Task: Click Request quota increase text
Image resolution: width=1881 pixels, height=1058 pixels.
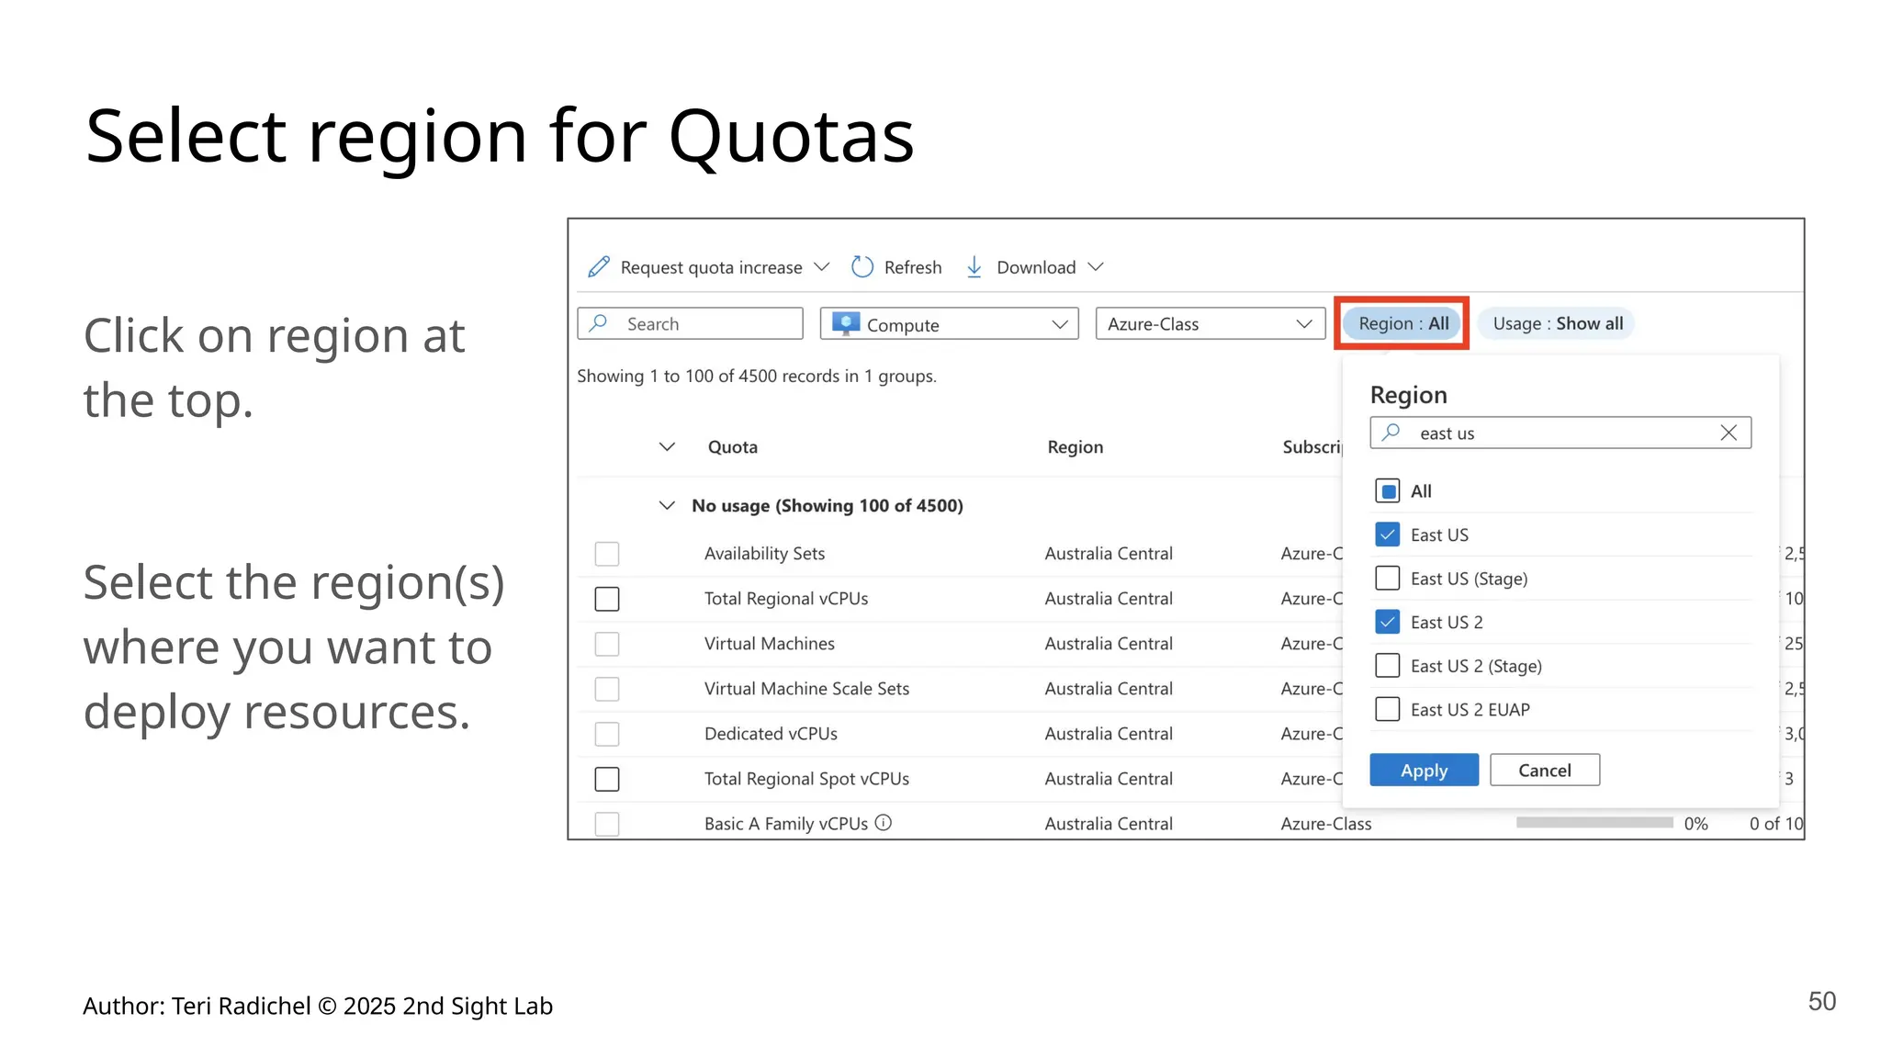Action: pyautogui.click(x=711, y=267)
